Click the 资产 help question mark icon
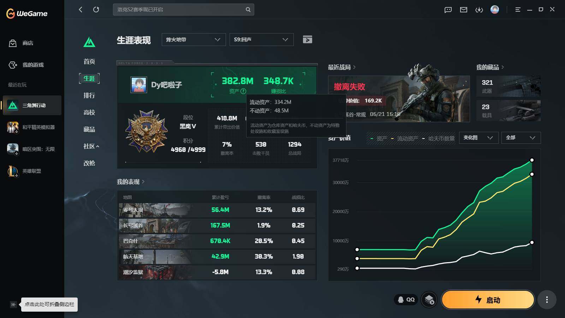565x318 pixels. 243,91
